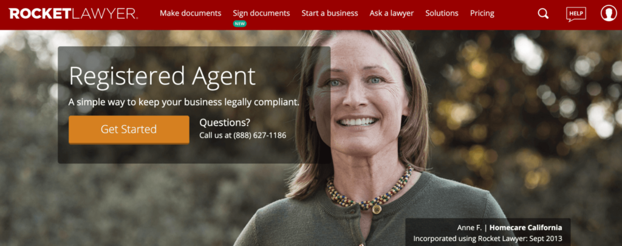622x246 pixels.
Task: Select Sign documents in navigation
Action: coord(261,13)
